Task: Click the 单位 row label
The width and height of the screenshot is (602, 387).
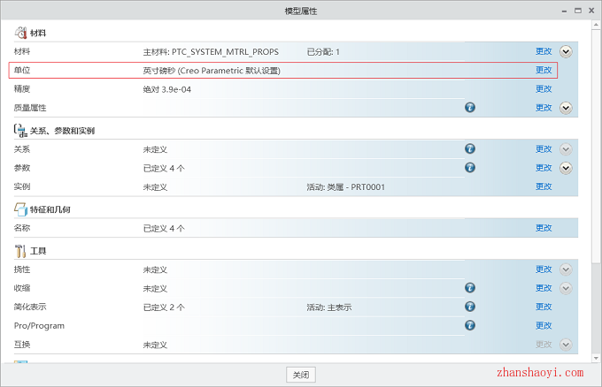Action: (x=22, y=70)
